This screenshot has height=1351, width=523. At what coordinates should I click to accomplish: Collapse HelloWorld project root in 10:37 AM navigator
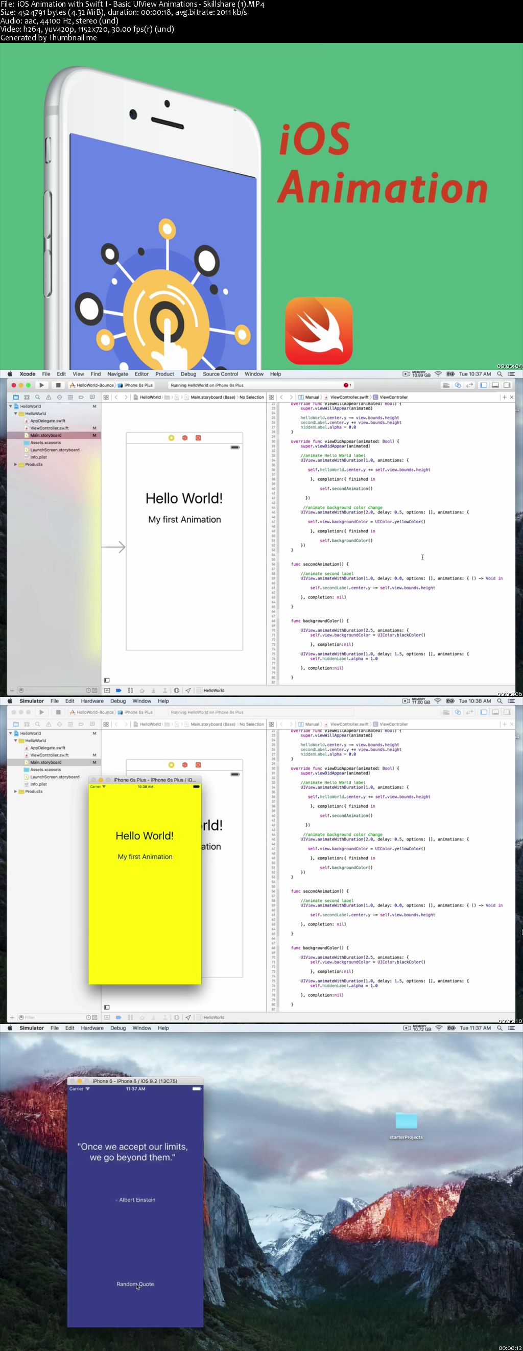(x=11, y=406)
